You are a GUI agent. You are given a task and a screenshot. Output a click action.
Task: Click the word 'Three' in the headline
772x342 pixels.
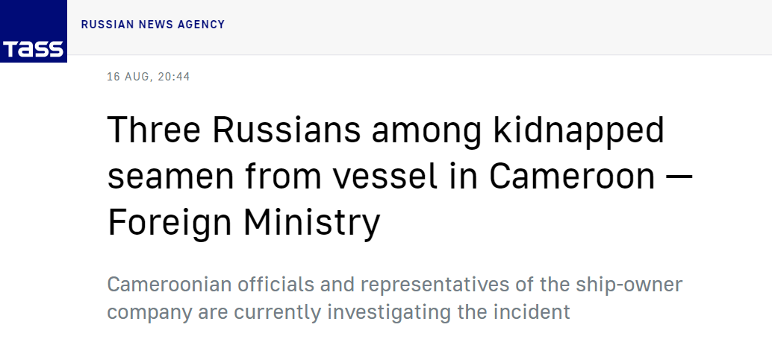(x=154, y=131)
